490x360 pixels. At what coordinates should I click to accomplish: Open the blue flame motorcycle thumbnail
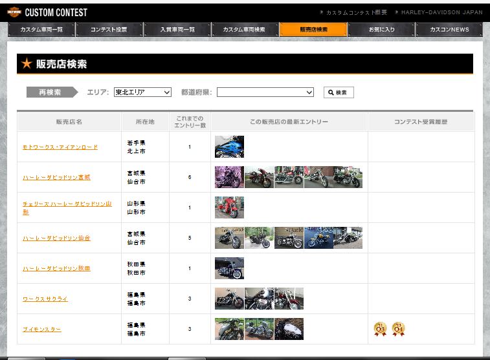point(229,147)
